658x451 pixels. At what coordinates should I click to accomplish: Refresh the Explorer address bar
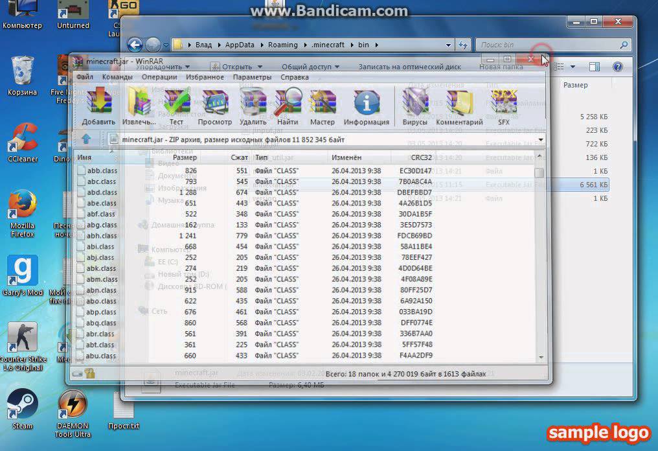tap(463, 45)
